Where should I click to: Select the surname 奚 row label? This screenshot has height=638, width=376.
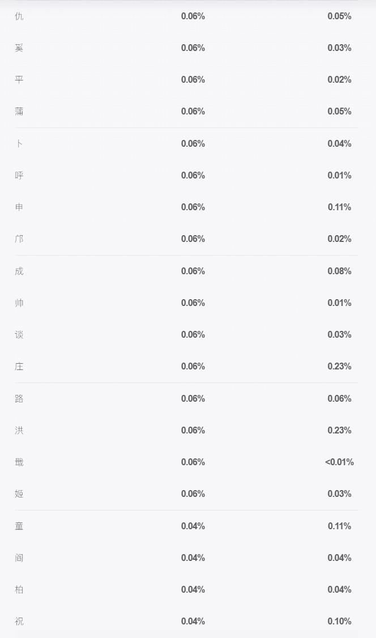point(19,48)
